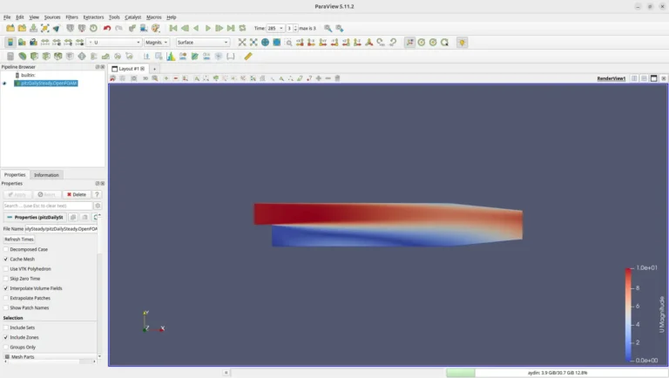Click the isometric view direction icon
Image resolution: width=669 pixels, height=378 pixels.
(x=369, y=42)
